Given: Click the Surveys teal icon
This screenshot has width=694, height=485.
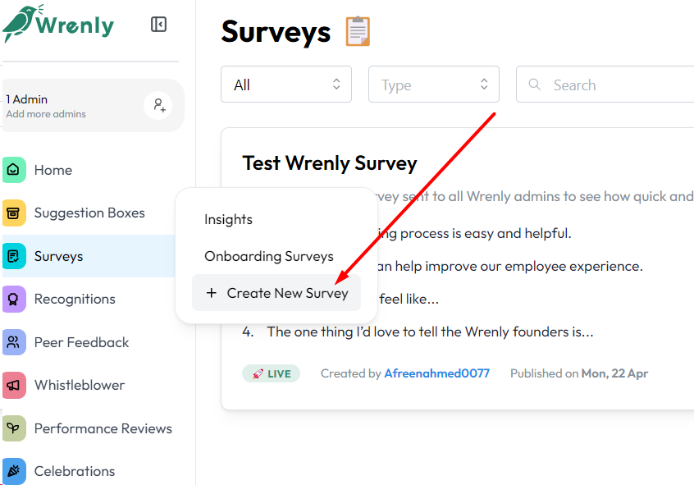Looking at the screenshot, I should pyautogui.click(x=14, y=256).
